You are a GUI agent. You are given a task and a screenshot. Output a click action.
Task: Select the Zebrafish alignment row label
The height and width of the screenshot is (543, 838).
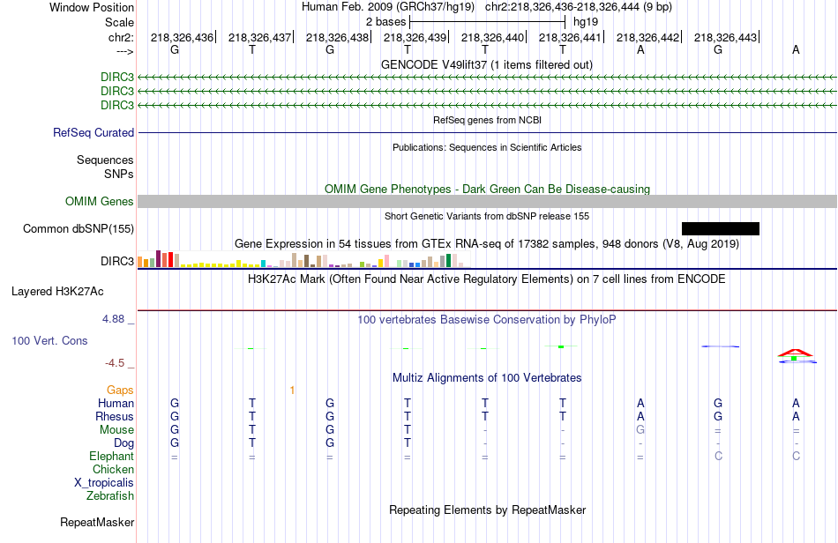pyautogui.click(x=110, y=495)
